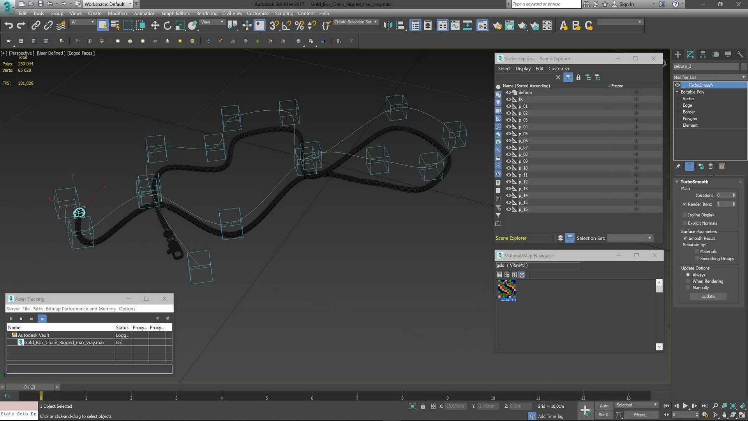
Task: Open Selected key filter dropdown
Action: (637, 405)
